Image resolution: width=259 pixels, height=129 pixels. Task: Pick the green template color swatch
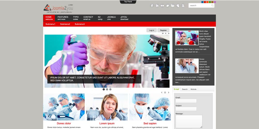pyautogui.click(x=210, y=2)
